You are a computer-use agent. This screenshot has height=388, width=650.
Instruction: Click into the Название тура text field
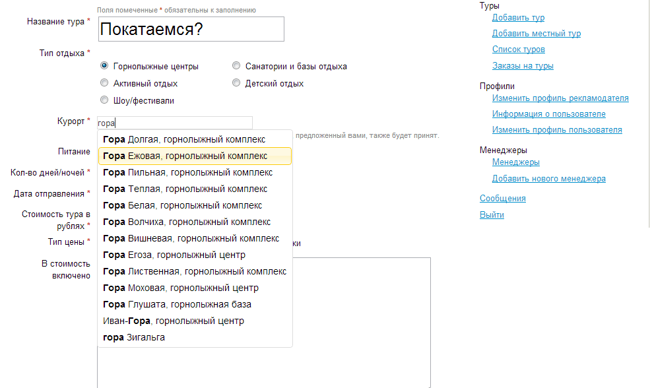191,29
